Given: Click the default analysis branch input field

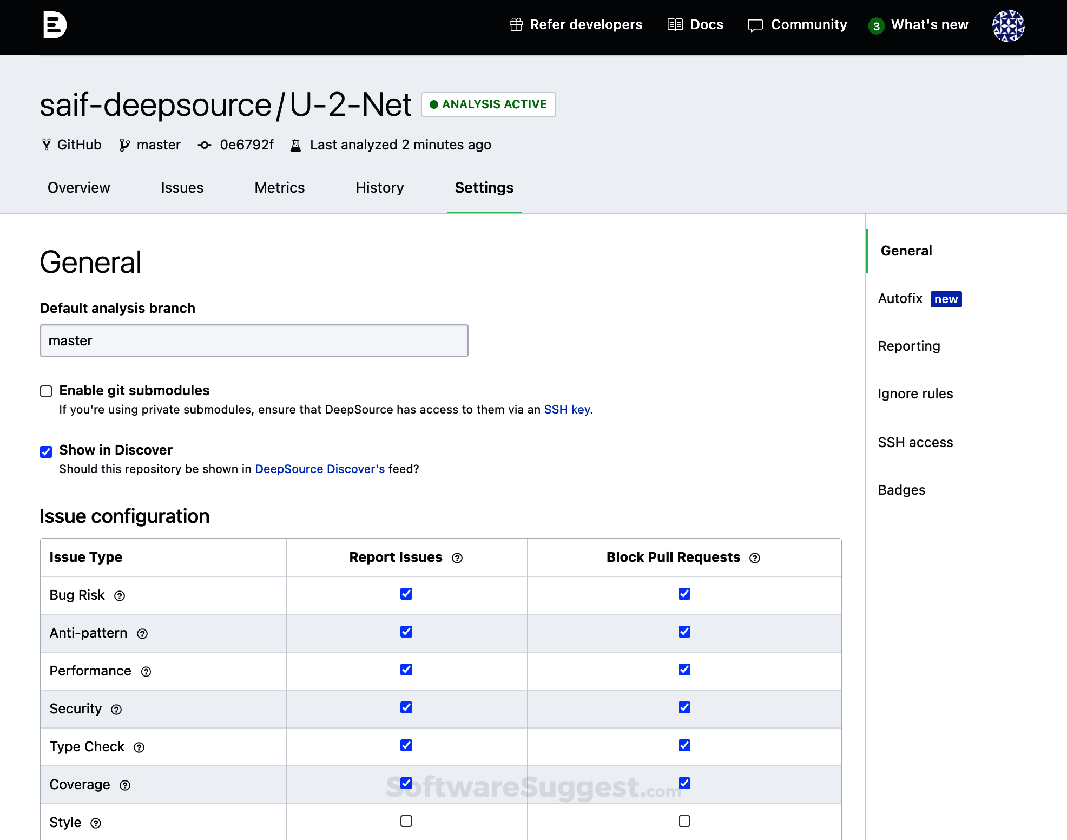Looking at the screenshot, I should 254,340.
